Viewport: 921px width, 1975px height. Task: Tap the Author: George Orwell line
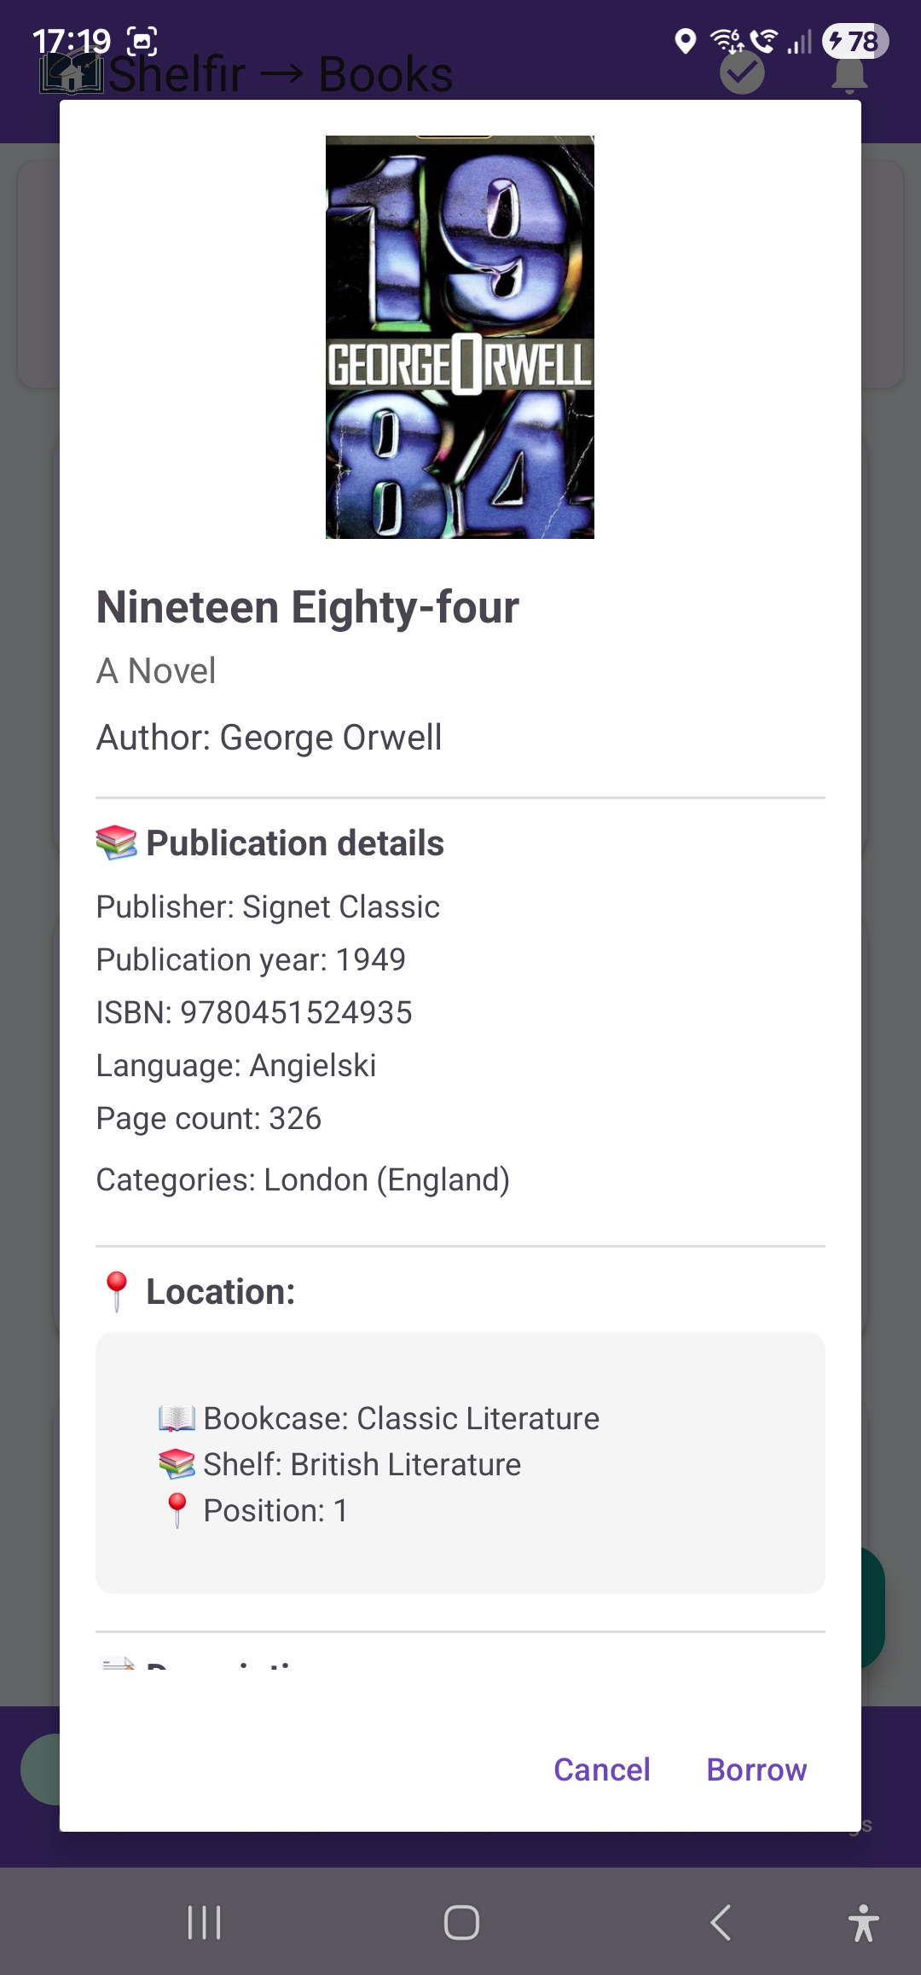[269, 738]
